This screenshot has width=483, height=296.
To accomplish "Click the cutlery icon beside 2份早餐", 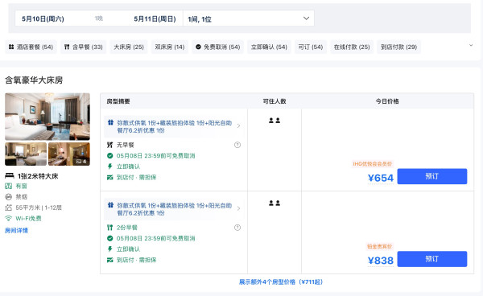I will click(110, 228).
